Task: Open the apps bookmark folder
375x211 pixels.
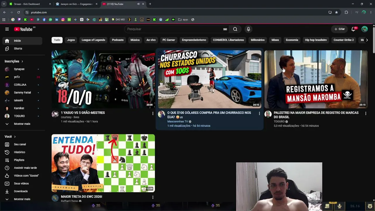Action: pyautogui.click(x=183, y=20)
